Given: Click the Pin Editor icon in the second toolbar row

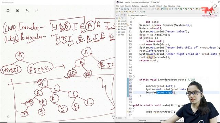Looking at the screenshot, I should 144,12.
